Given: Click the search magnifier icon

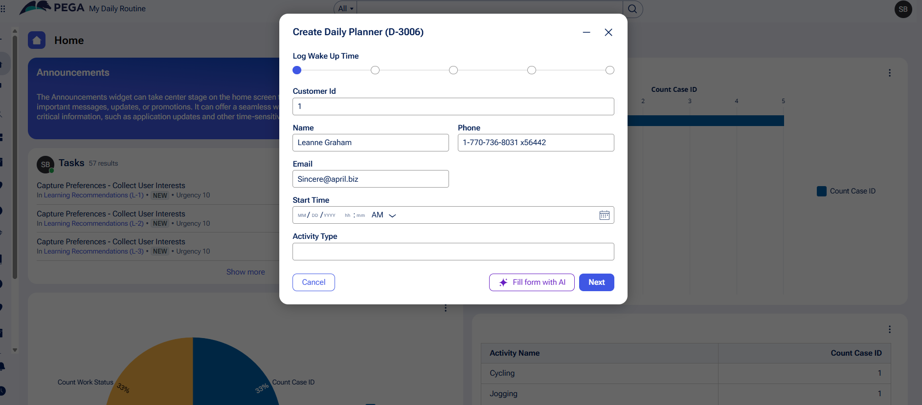Looking at the screenshot, I should coord(632,9).
